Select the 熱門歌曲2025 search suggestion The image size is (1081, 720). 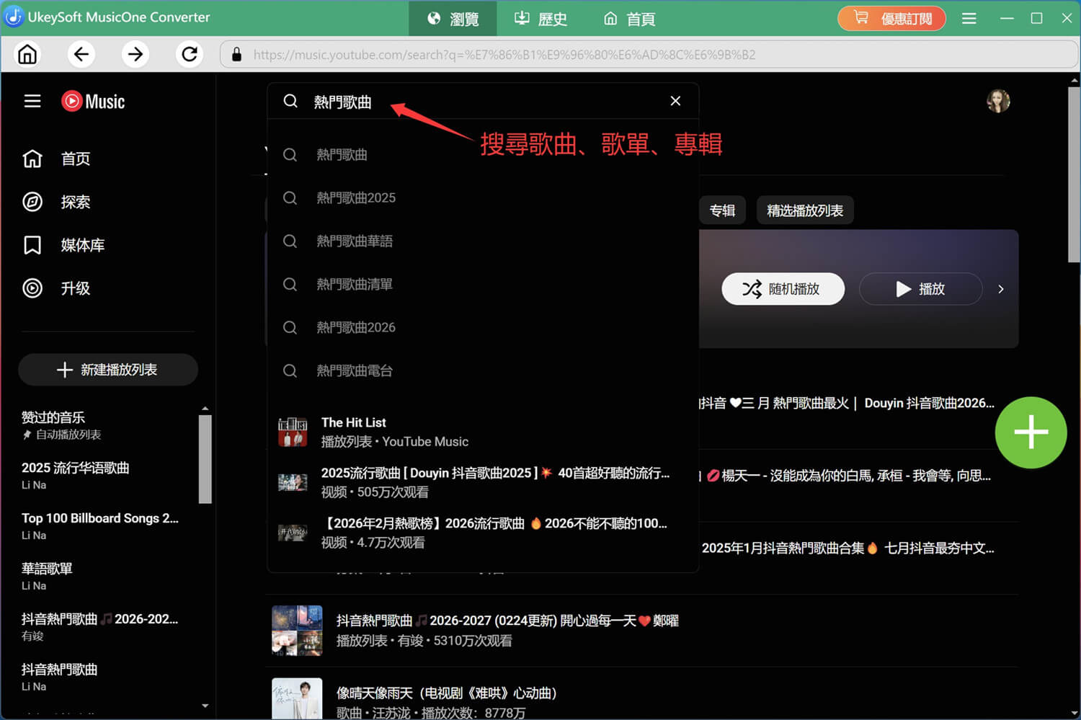point(356,197)
